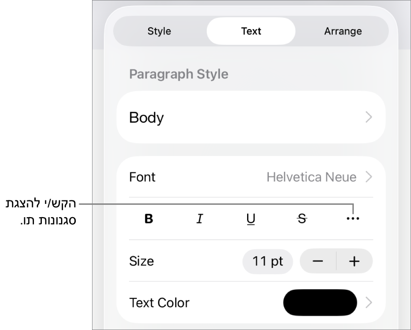The width and height of the screenshot is (411, 330).
Task: Expand the Text Color chevron
Action: click(369, 302)
